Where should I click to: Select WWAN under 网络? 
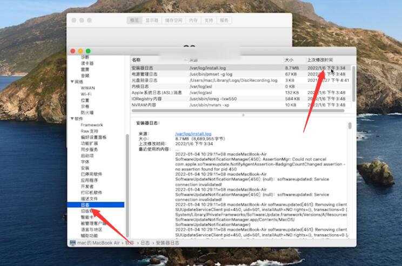coord(88,88)
